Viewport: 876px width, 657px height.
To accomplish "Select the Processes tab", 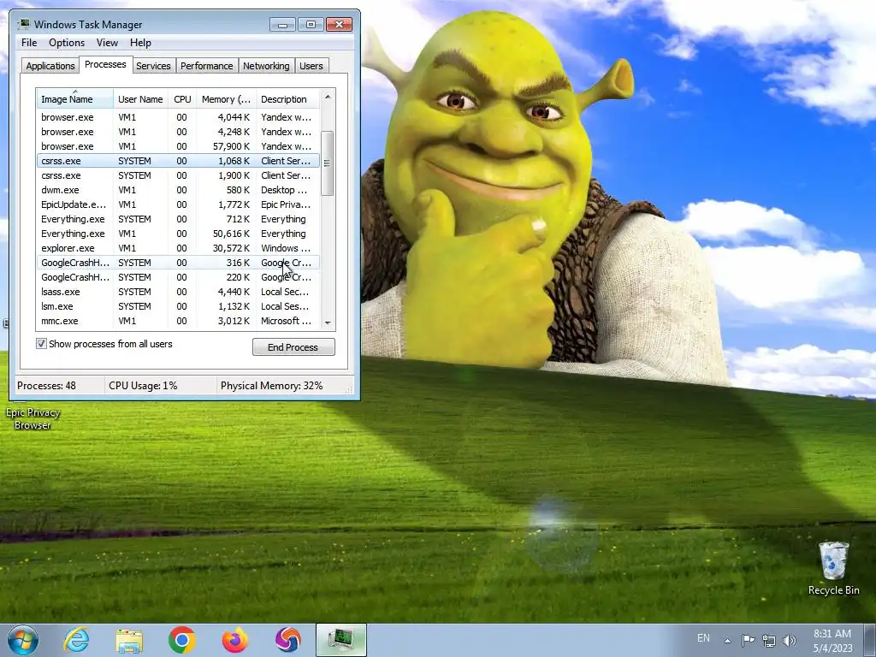I will (x=105, y=65).
